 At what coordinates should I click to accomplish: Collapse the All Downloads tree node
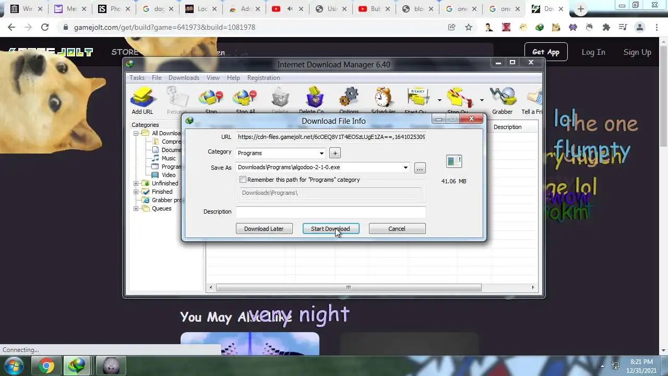coord(136,133)
